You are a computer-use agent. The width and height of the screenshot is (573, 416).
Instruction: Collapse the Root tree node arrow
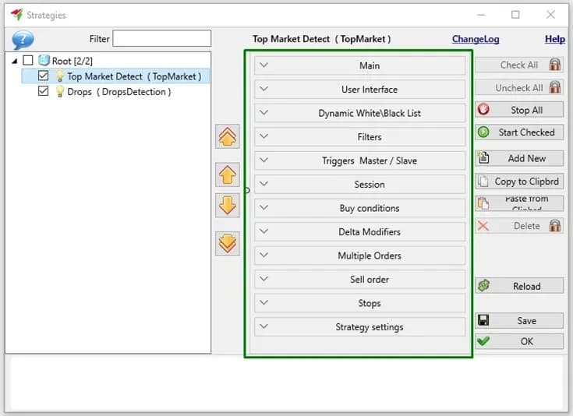tap(15, 61)
